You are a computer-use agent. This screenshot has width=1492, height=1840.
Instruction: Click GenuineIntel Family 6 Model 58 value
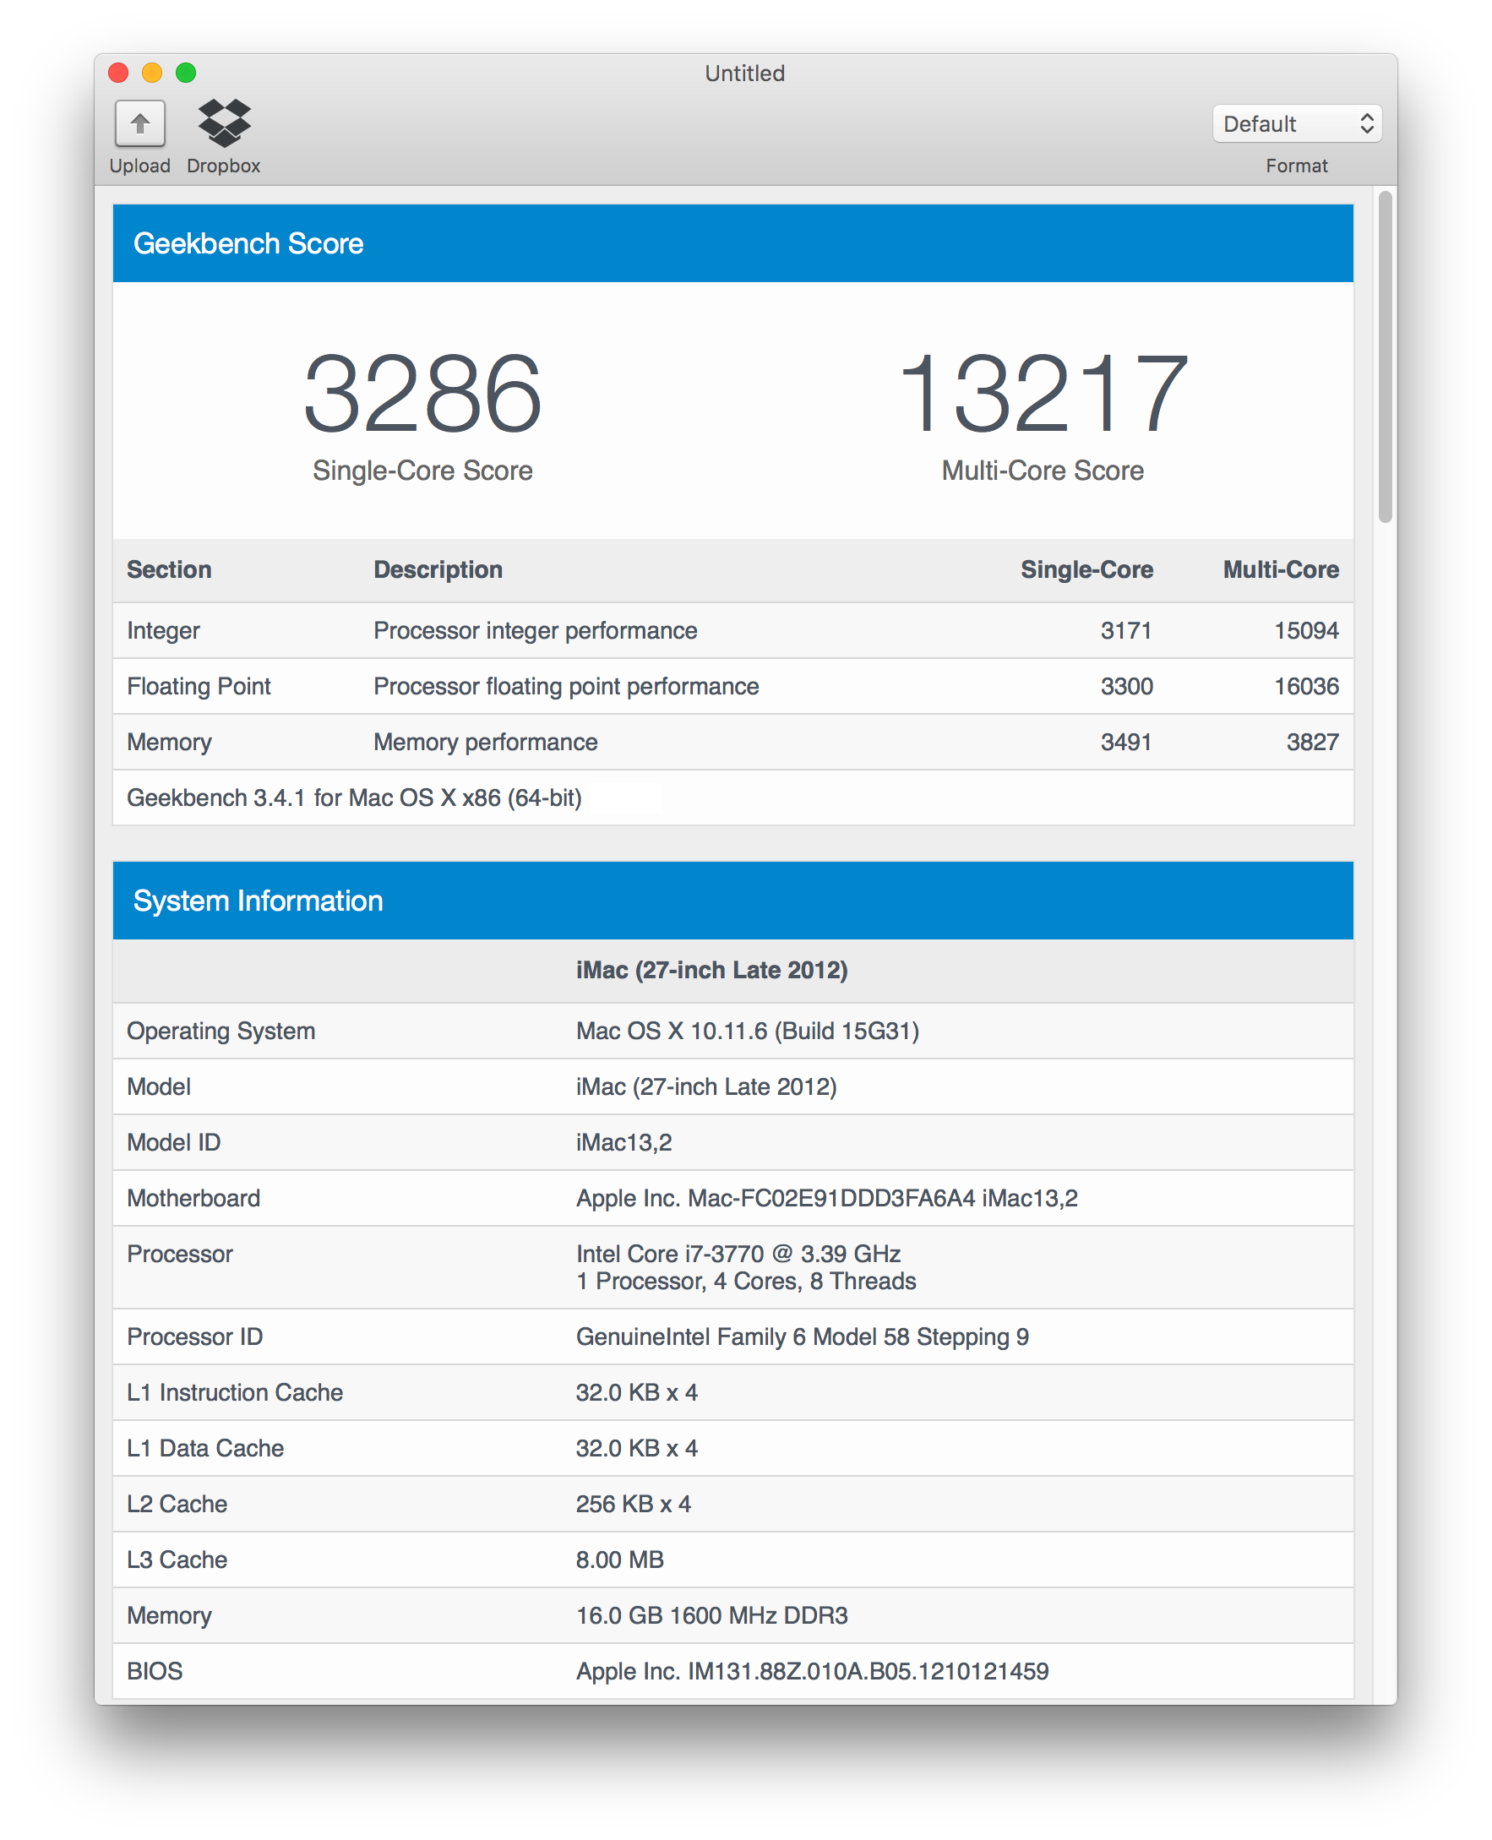[x=802, y=1337]
